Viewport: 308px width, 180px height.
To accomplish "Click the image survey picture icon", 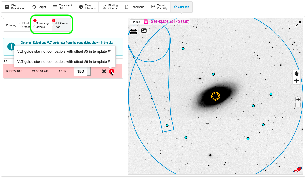I will [x=144, y=30].
